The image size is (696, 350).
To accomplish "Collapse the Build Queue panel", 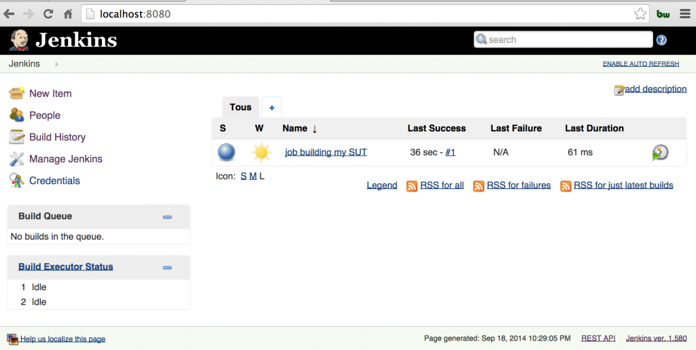I will pos(167,217).
